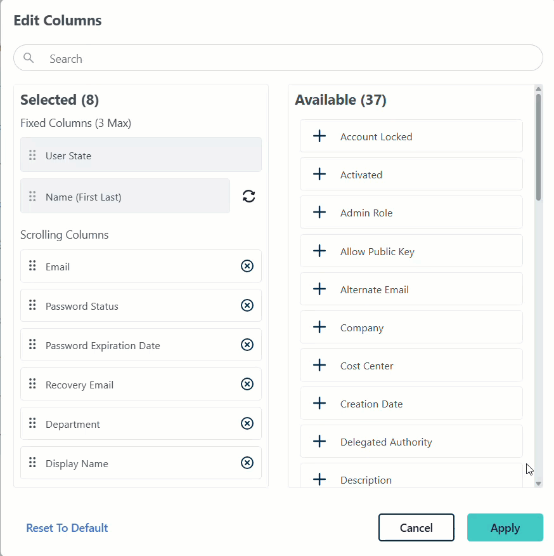Add the Admin Role column
This screenshot has height=556, width=554.
[x=320, y=213]
